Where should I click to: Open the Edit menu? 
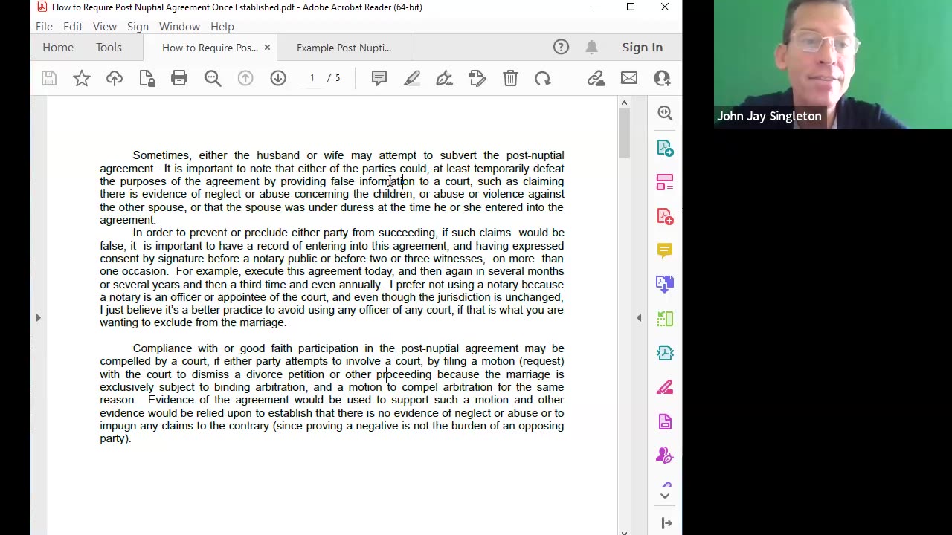tap(73, 26)
